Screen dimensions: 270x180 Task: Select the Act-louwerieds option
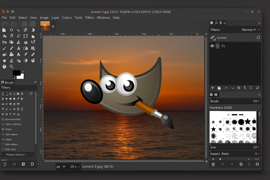click(11, 119)
